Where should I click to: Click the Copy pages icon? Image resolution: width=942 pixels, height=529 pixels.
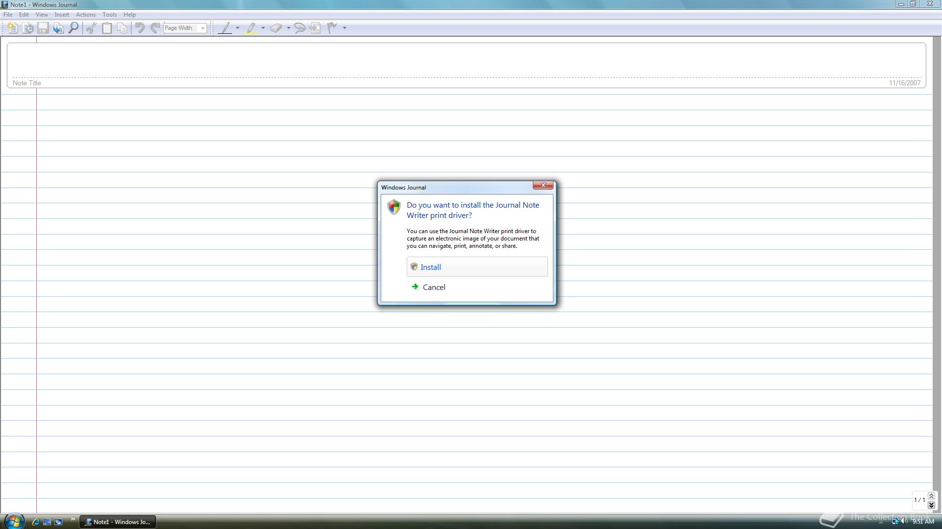click(122, 28)
